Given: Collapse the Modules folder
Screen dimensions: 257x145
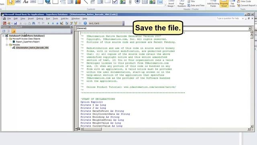Looking at the screenshot, I should pyautogui.click(x=7, y=45).
